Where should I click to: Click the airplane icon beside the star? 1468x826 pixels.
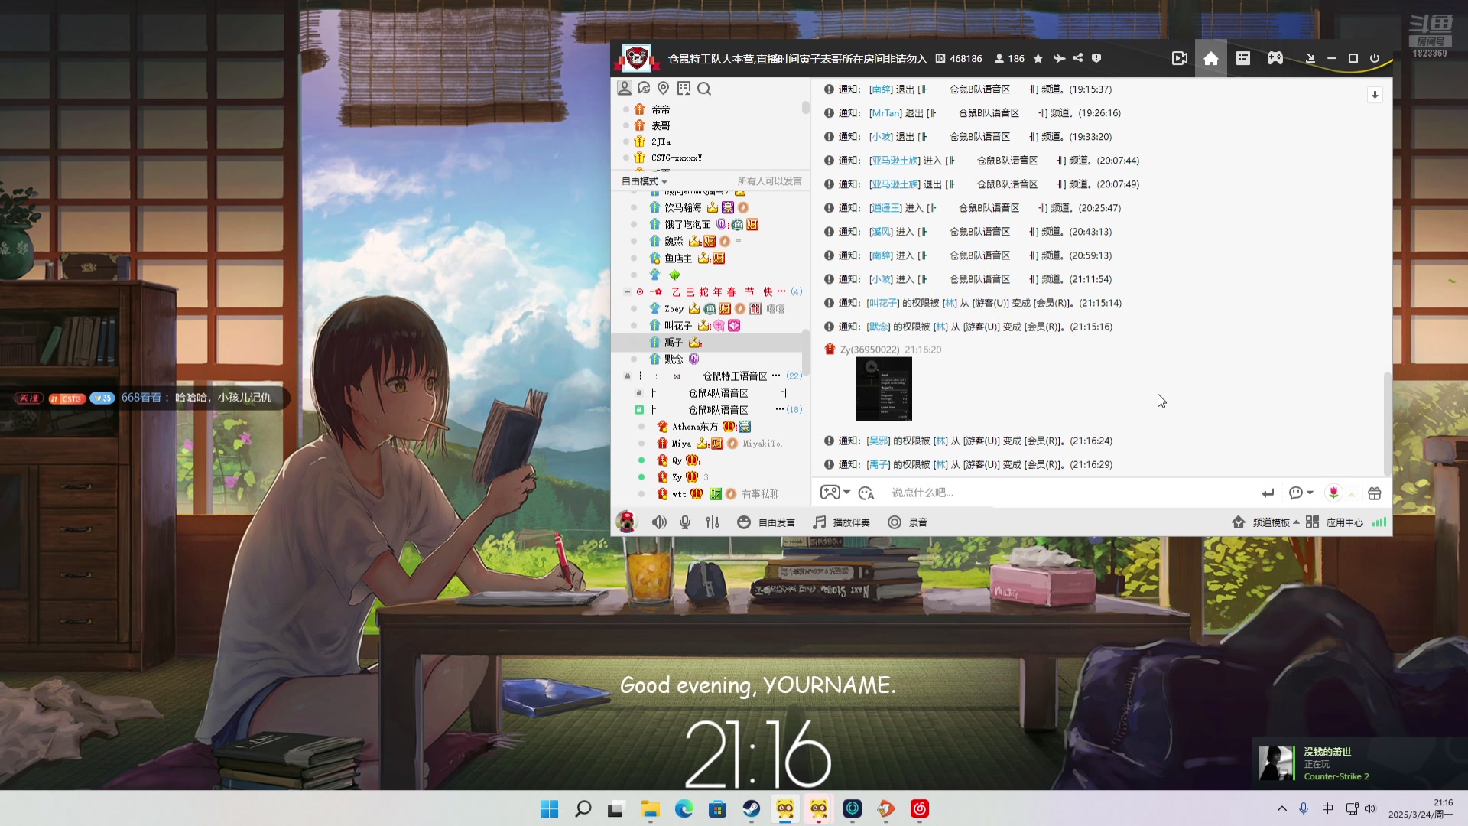click(1059, 58)
